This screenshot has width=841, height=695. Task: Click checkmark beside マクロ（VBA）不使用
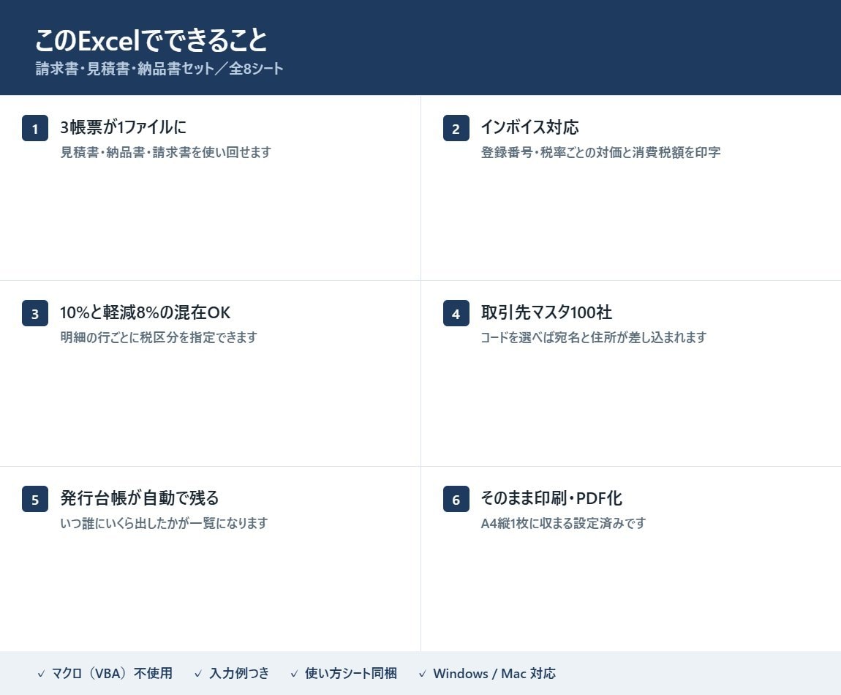[41, 674]
